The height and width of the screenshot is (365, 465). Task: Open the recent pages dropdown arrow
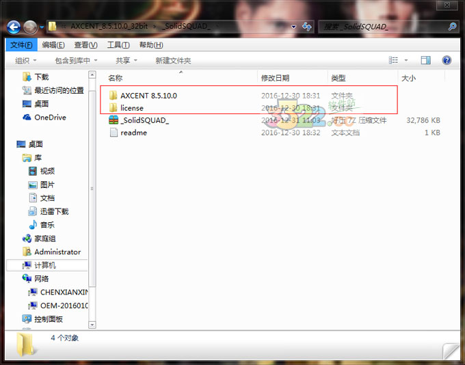click(x=42, y=27)
